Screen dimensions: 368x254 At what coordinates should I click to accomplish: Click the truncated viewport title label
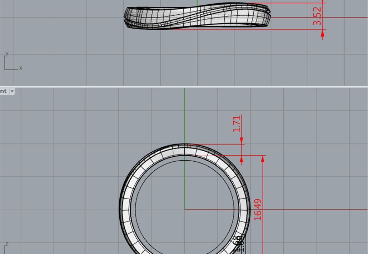[4, 92]
